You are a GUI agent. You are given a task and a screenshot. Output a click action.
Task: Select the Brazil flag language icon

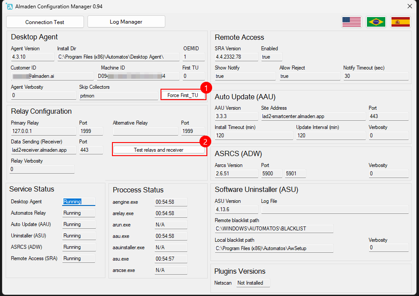376,22
